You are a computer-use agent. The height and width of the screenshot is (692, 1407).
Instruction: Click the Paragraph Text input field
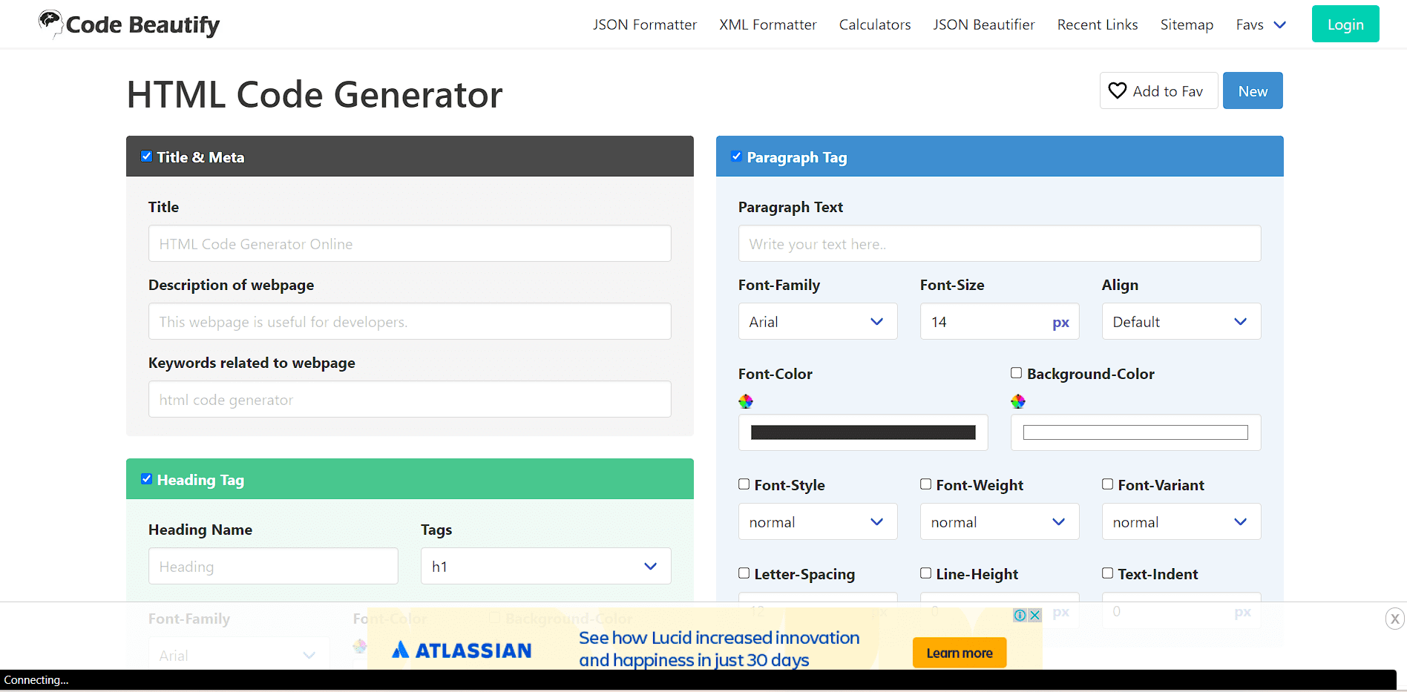[x=999, y=243]
